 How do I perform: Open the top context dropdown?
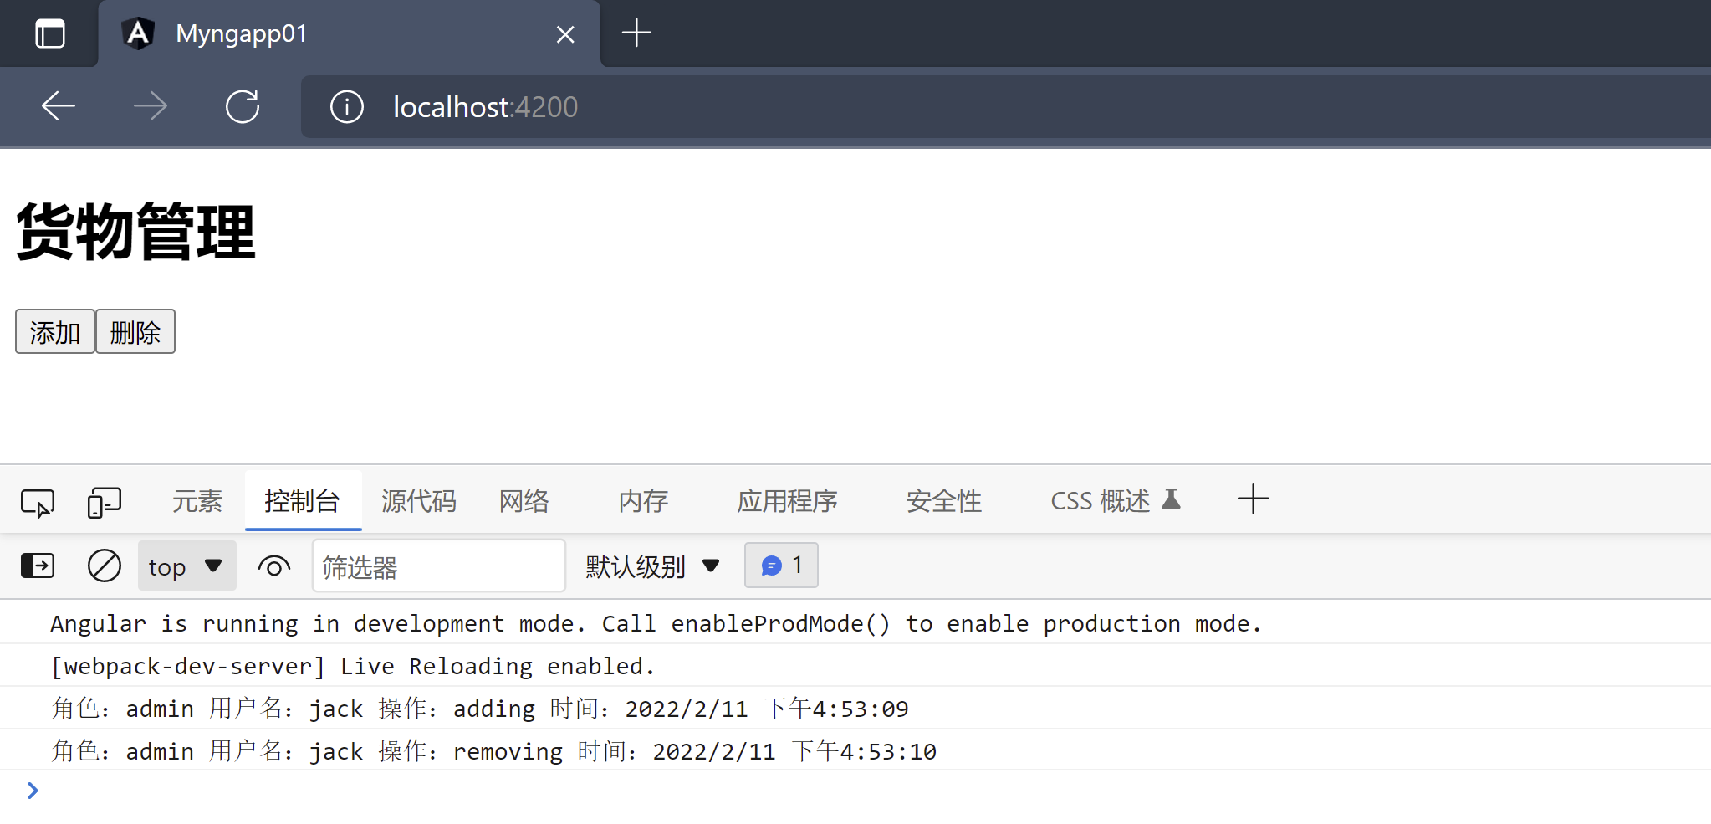(x=186, y=566)
